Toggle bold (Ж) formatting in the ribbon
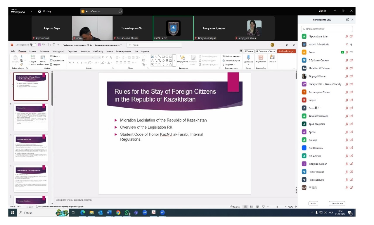This screenshot has width=374, height=225. 70,63
